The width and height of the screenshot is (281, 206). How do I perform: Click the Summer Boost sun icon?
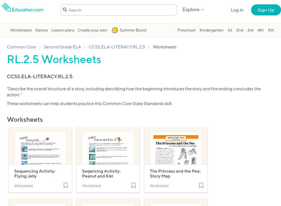click(x=115, y=30)
